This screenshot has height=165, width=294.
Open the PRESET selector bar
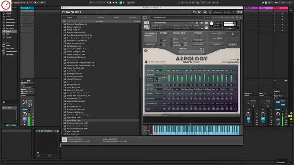coord(191,52)
